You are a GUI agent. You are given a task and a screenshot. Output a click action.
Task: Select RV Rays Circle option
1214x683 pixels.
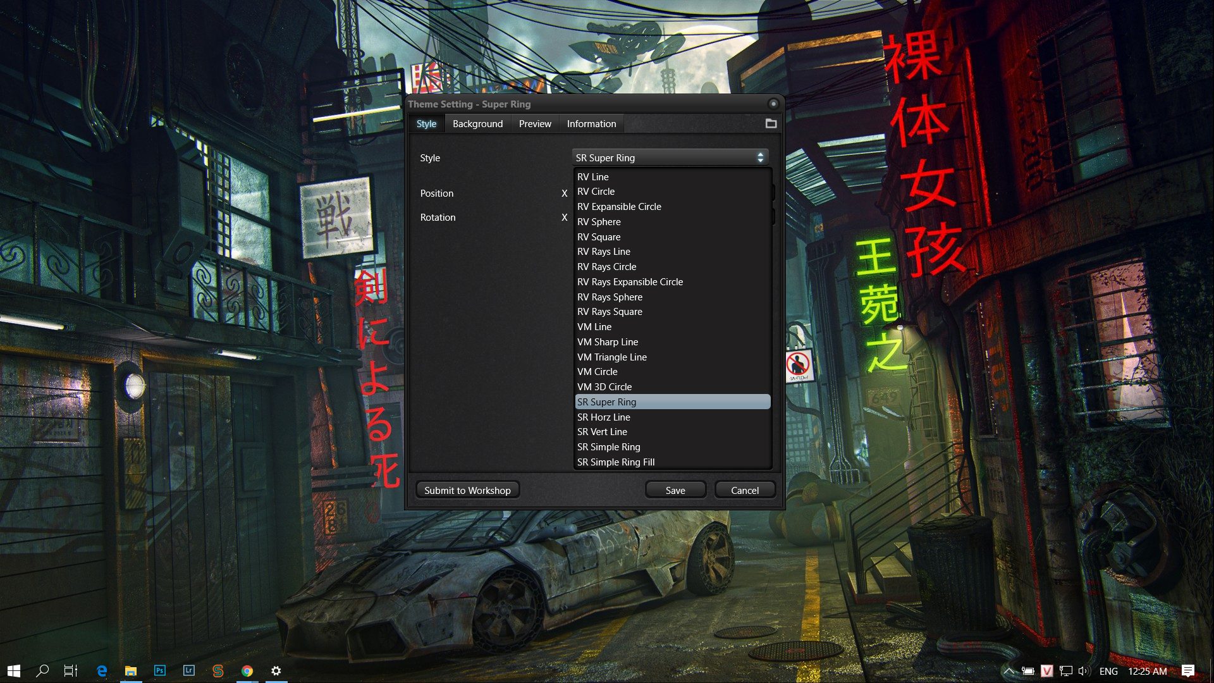tap(673, 267)
